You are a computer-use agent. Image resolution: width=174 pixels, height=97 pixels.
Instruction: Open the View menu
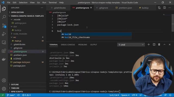pos(32,2)
